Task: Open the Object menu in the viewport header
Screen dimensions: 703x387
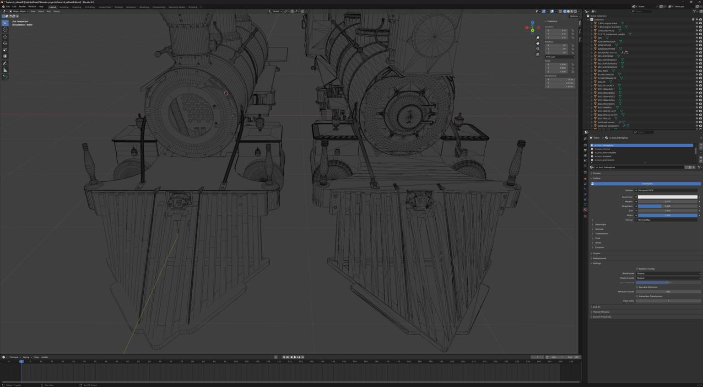Action: (x=56, y=11)
